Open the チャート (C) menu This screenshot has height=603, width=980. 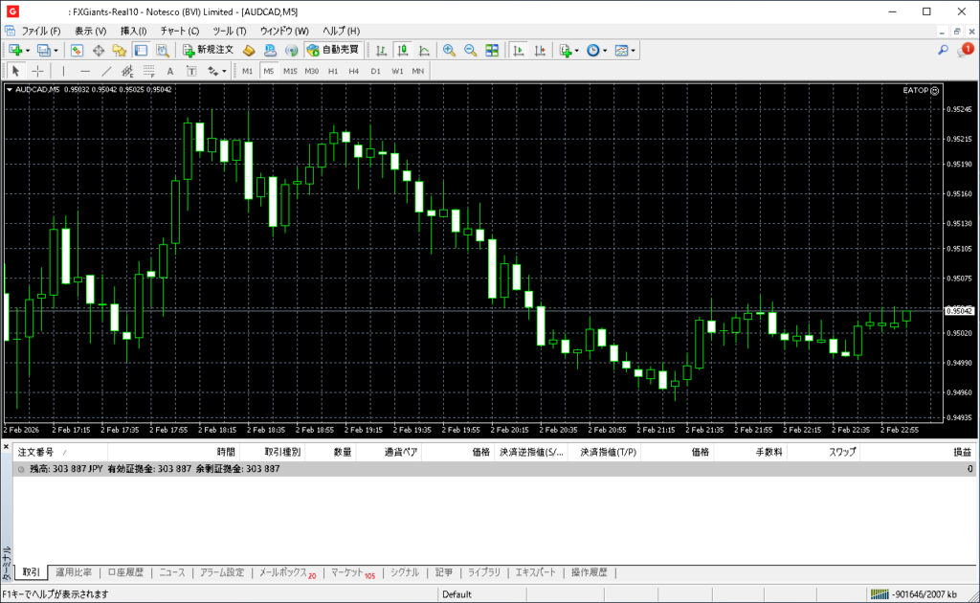coord(180,31)
